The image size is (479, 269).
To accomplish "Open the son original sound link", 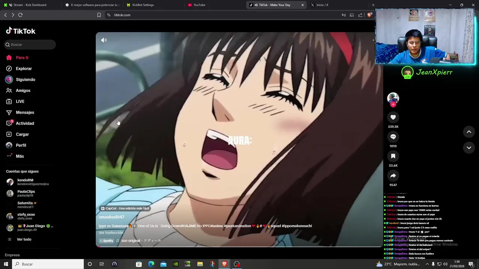I will 138,241.
